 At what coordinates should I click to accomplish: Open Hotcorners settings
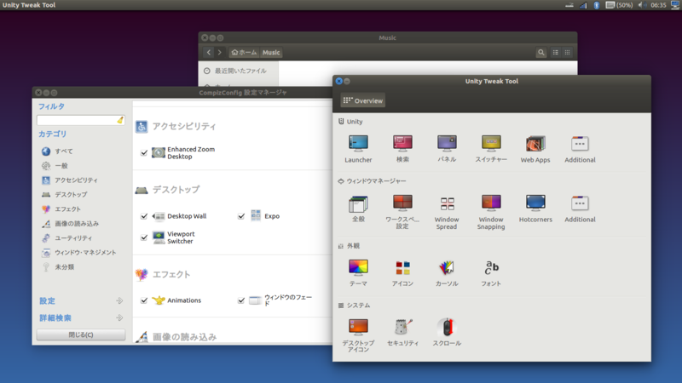[535, 209]
